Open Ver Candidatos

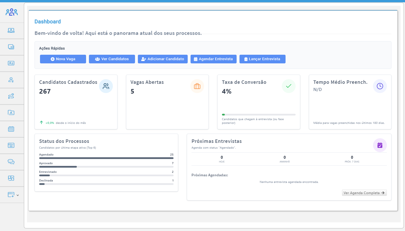coord(112,59)
